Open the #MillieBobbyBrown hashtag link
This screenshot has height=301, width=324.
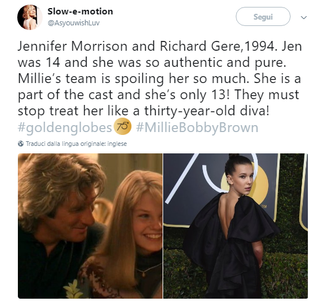click(x=197, y=127)
